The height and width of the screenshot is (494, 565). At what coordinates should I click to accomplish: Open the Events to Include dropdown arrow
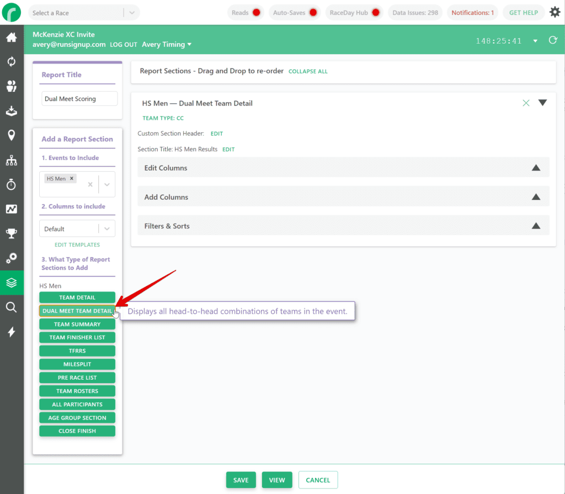107,184
